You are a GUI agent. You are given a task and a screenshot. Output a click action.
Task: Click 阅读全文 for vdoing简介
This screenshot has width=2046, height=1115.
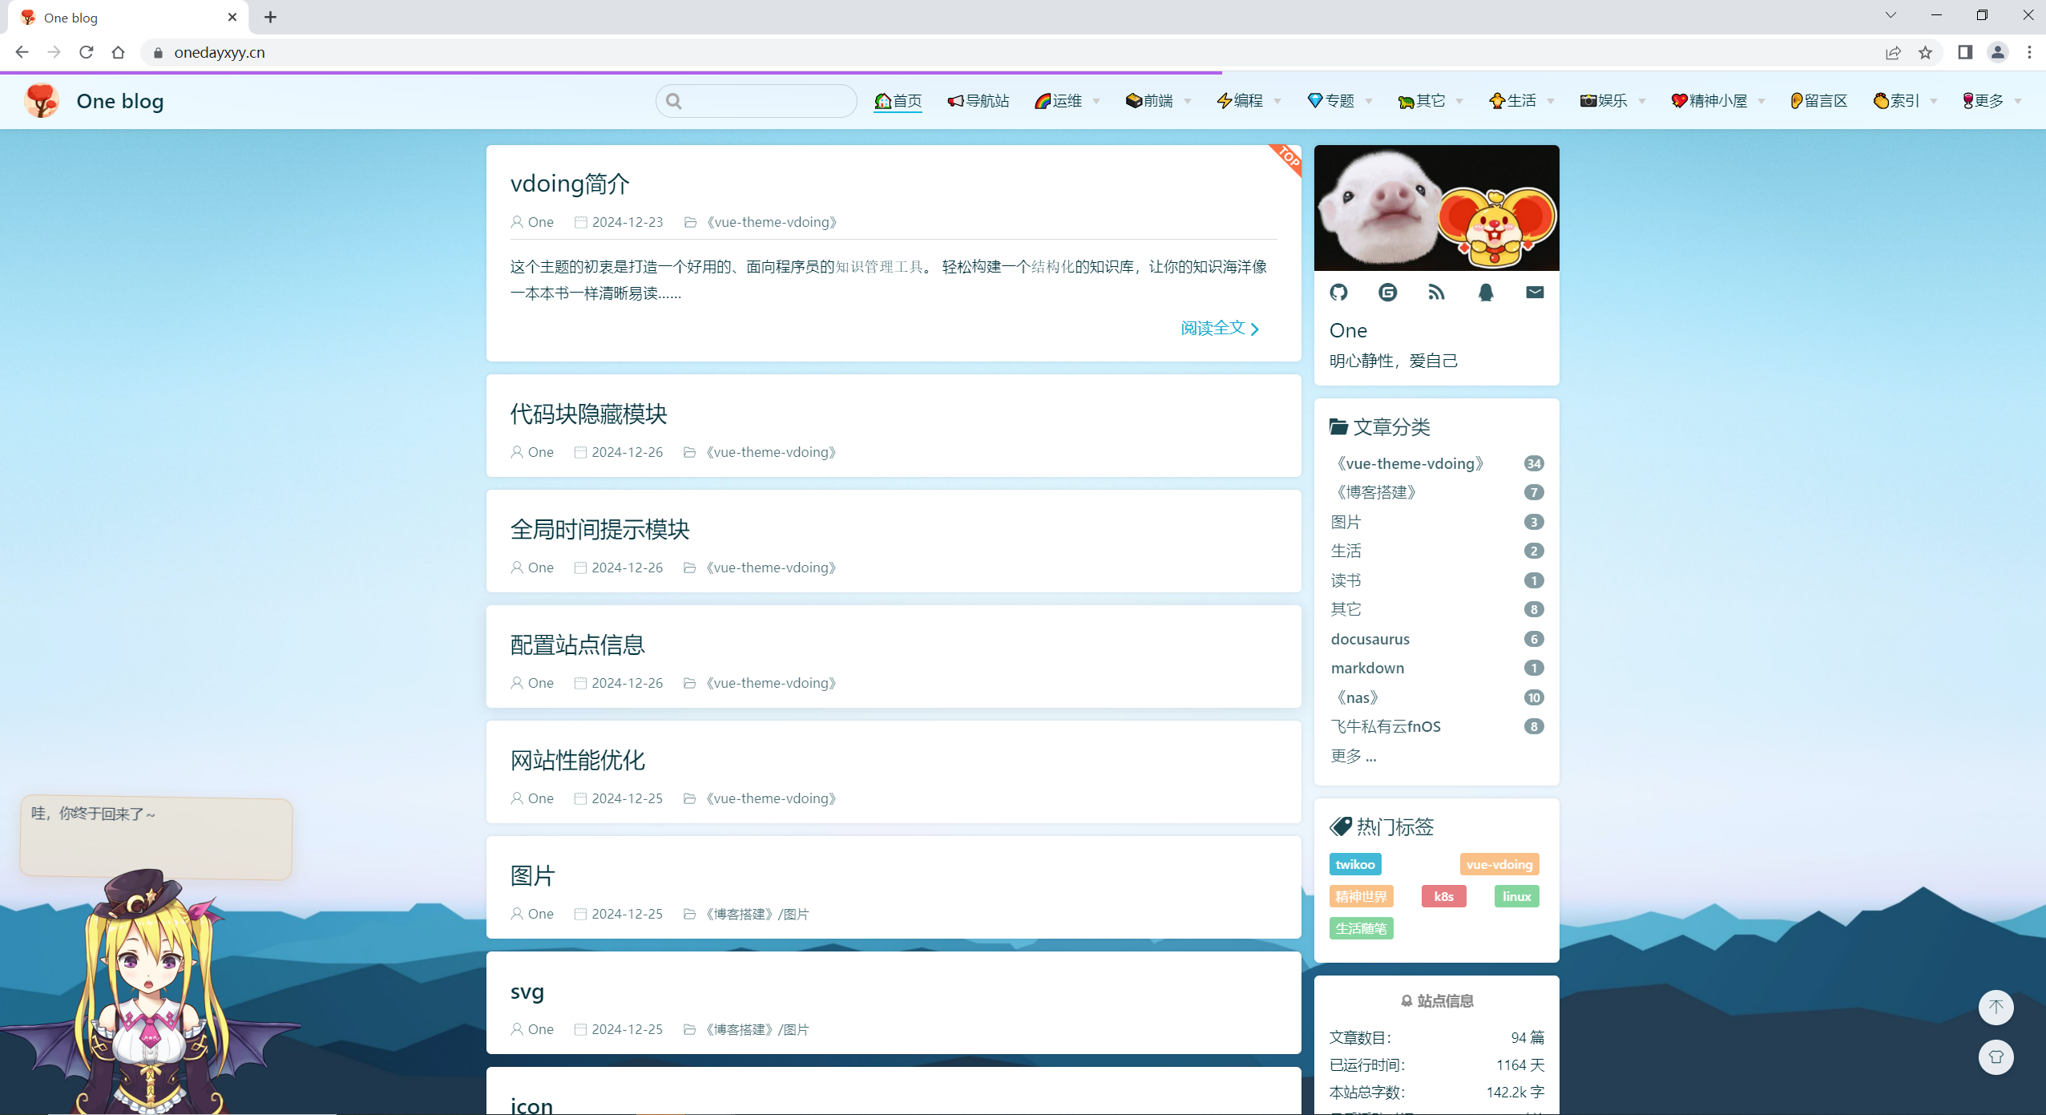1220,328
